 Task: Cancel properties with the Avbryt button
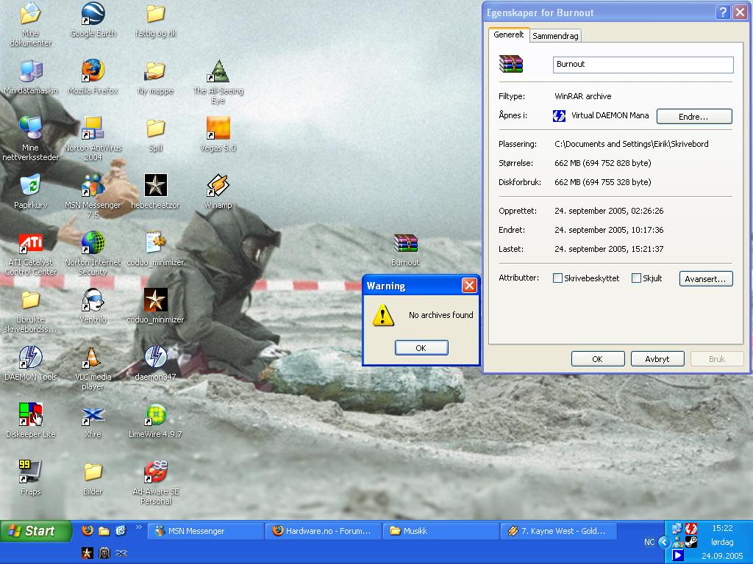point(657,358)
